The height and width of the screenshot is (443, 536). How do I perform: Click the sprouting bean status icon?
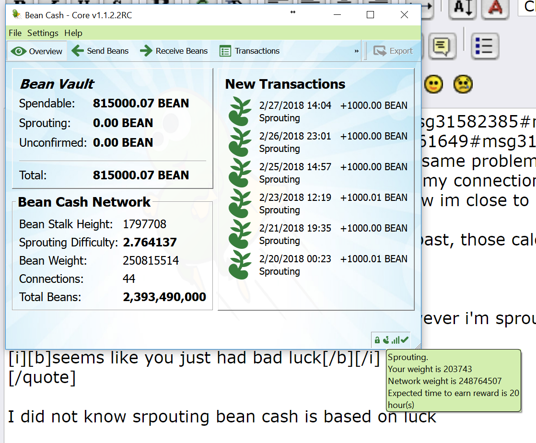click(386, 340)
